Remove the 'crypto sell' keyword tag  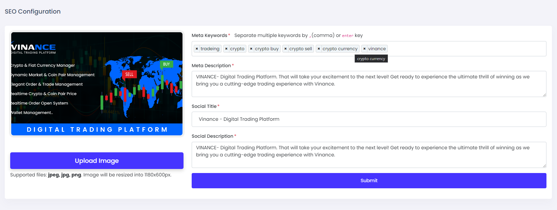(285, 49)
